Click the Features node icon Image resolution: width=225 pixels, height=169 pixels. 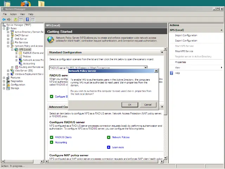point(8,77)
